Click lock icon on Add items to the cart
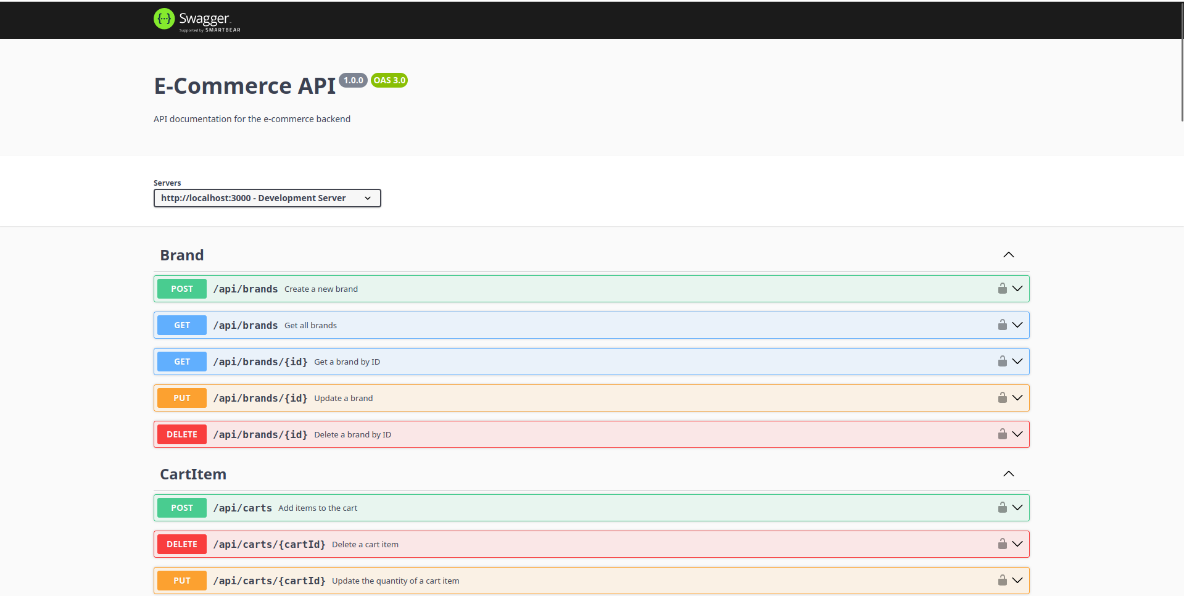Screen dimensions: 1184x596 tap(1002, 507)
